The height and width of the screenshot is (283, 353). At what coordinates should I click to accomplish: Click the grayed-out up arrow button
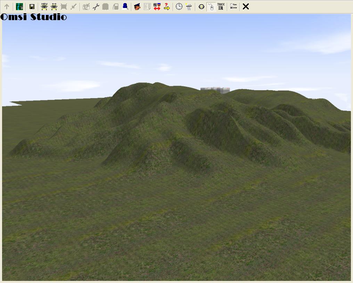pos(7,7)
